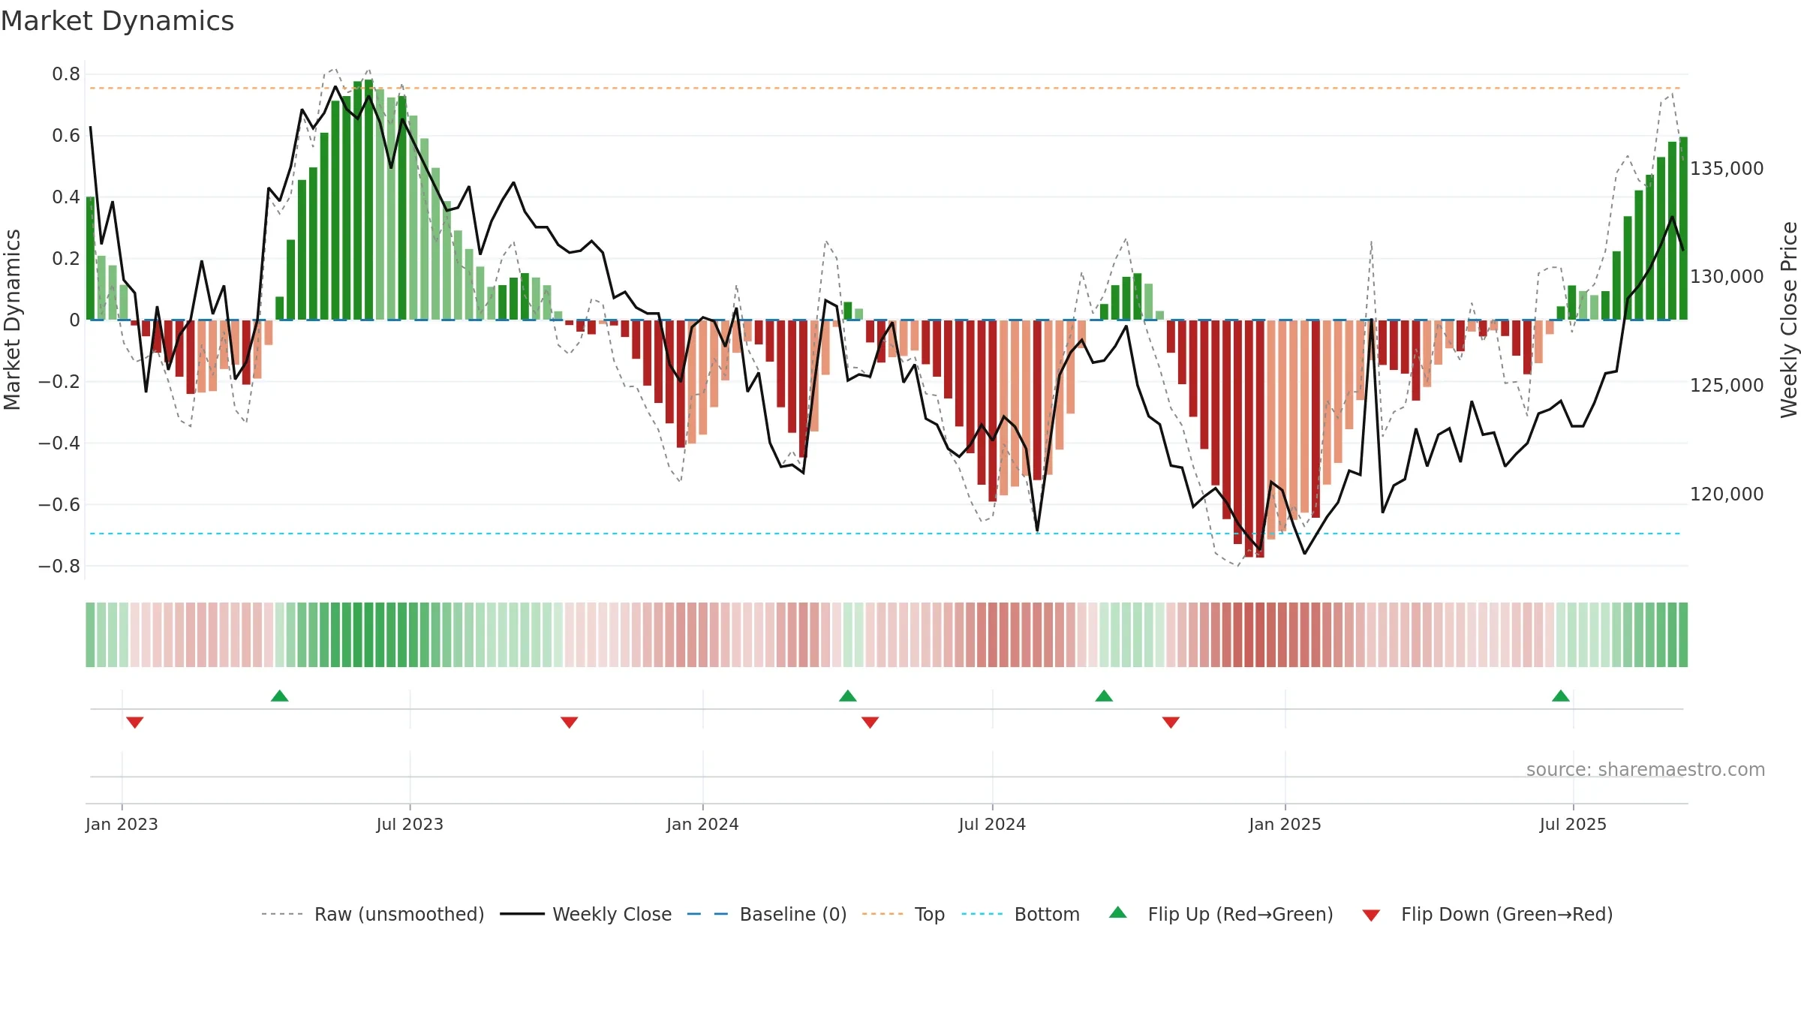Click the Jul 2024 x-axis label

point(992,824)
